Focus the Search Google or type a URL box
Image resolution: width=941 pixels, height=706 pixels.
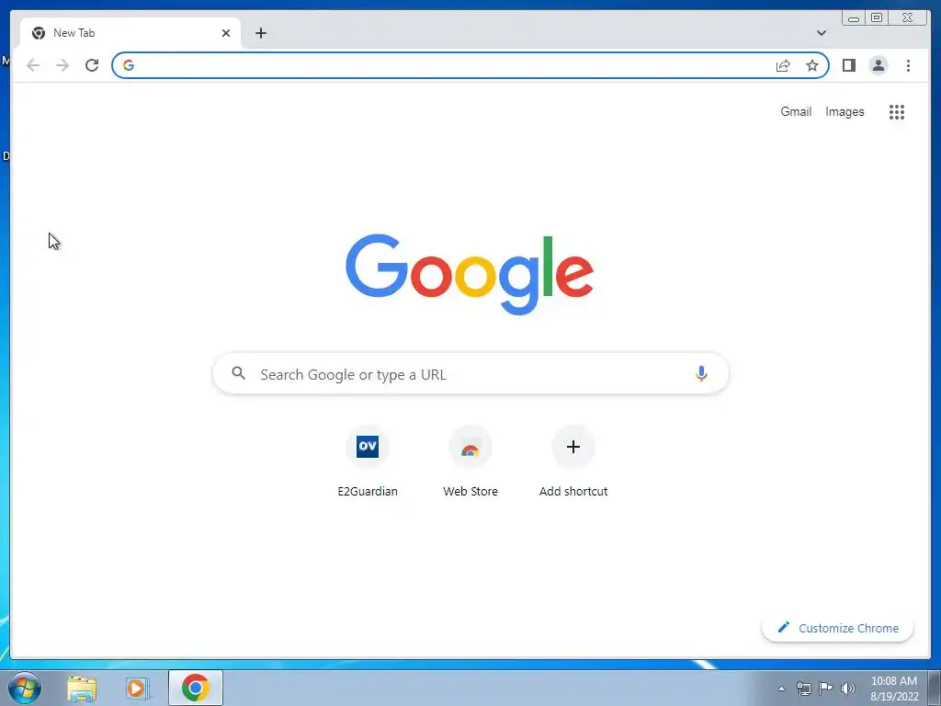point(470,373)
